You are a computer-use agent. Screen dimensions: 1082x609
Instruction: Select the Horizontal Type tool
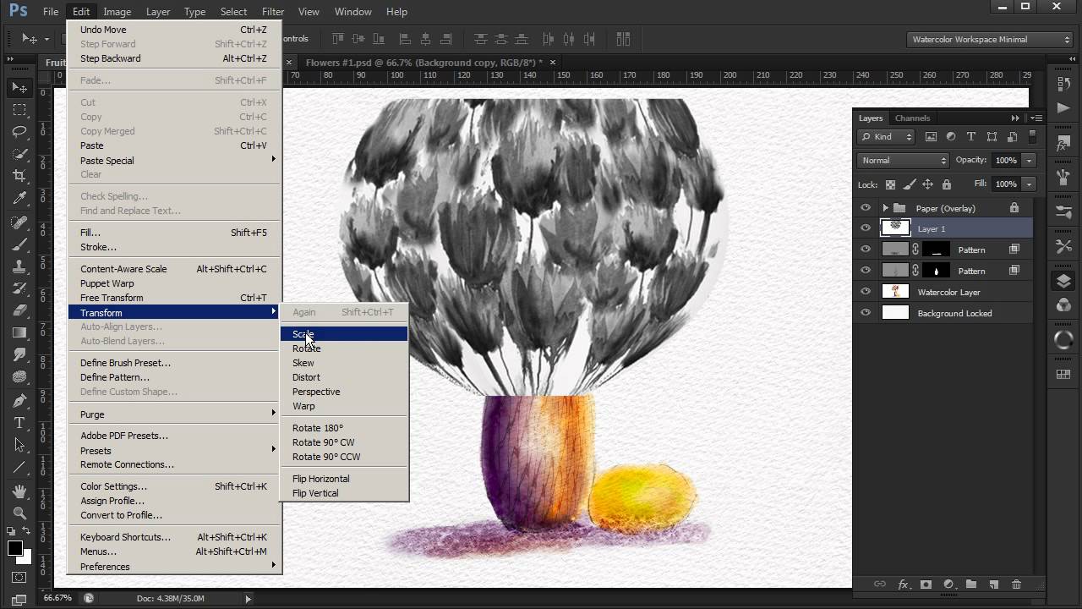pos(19,423)
